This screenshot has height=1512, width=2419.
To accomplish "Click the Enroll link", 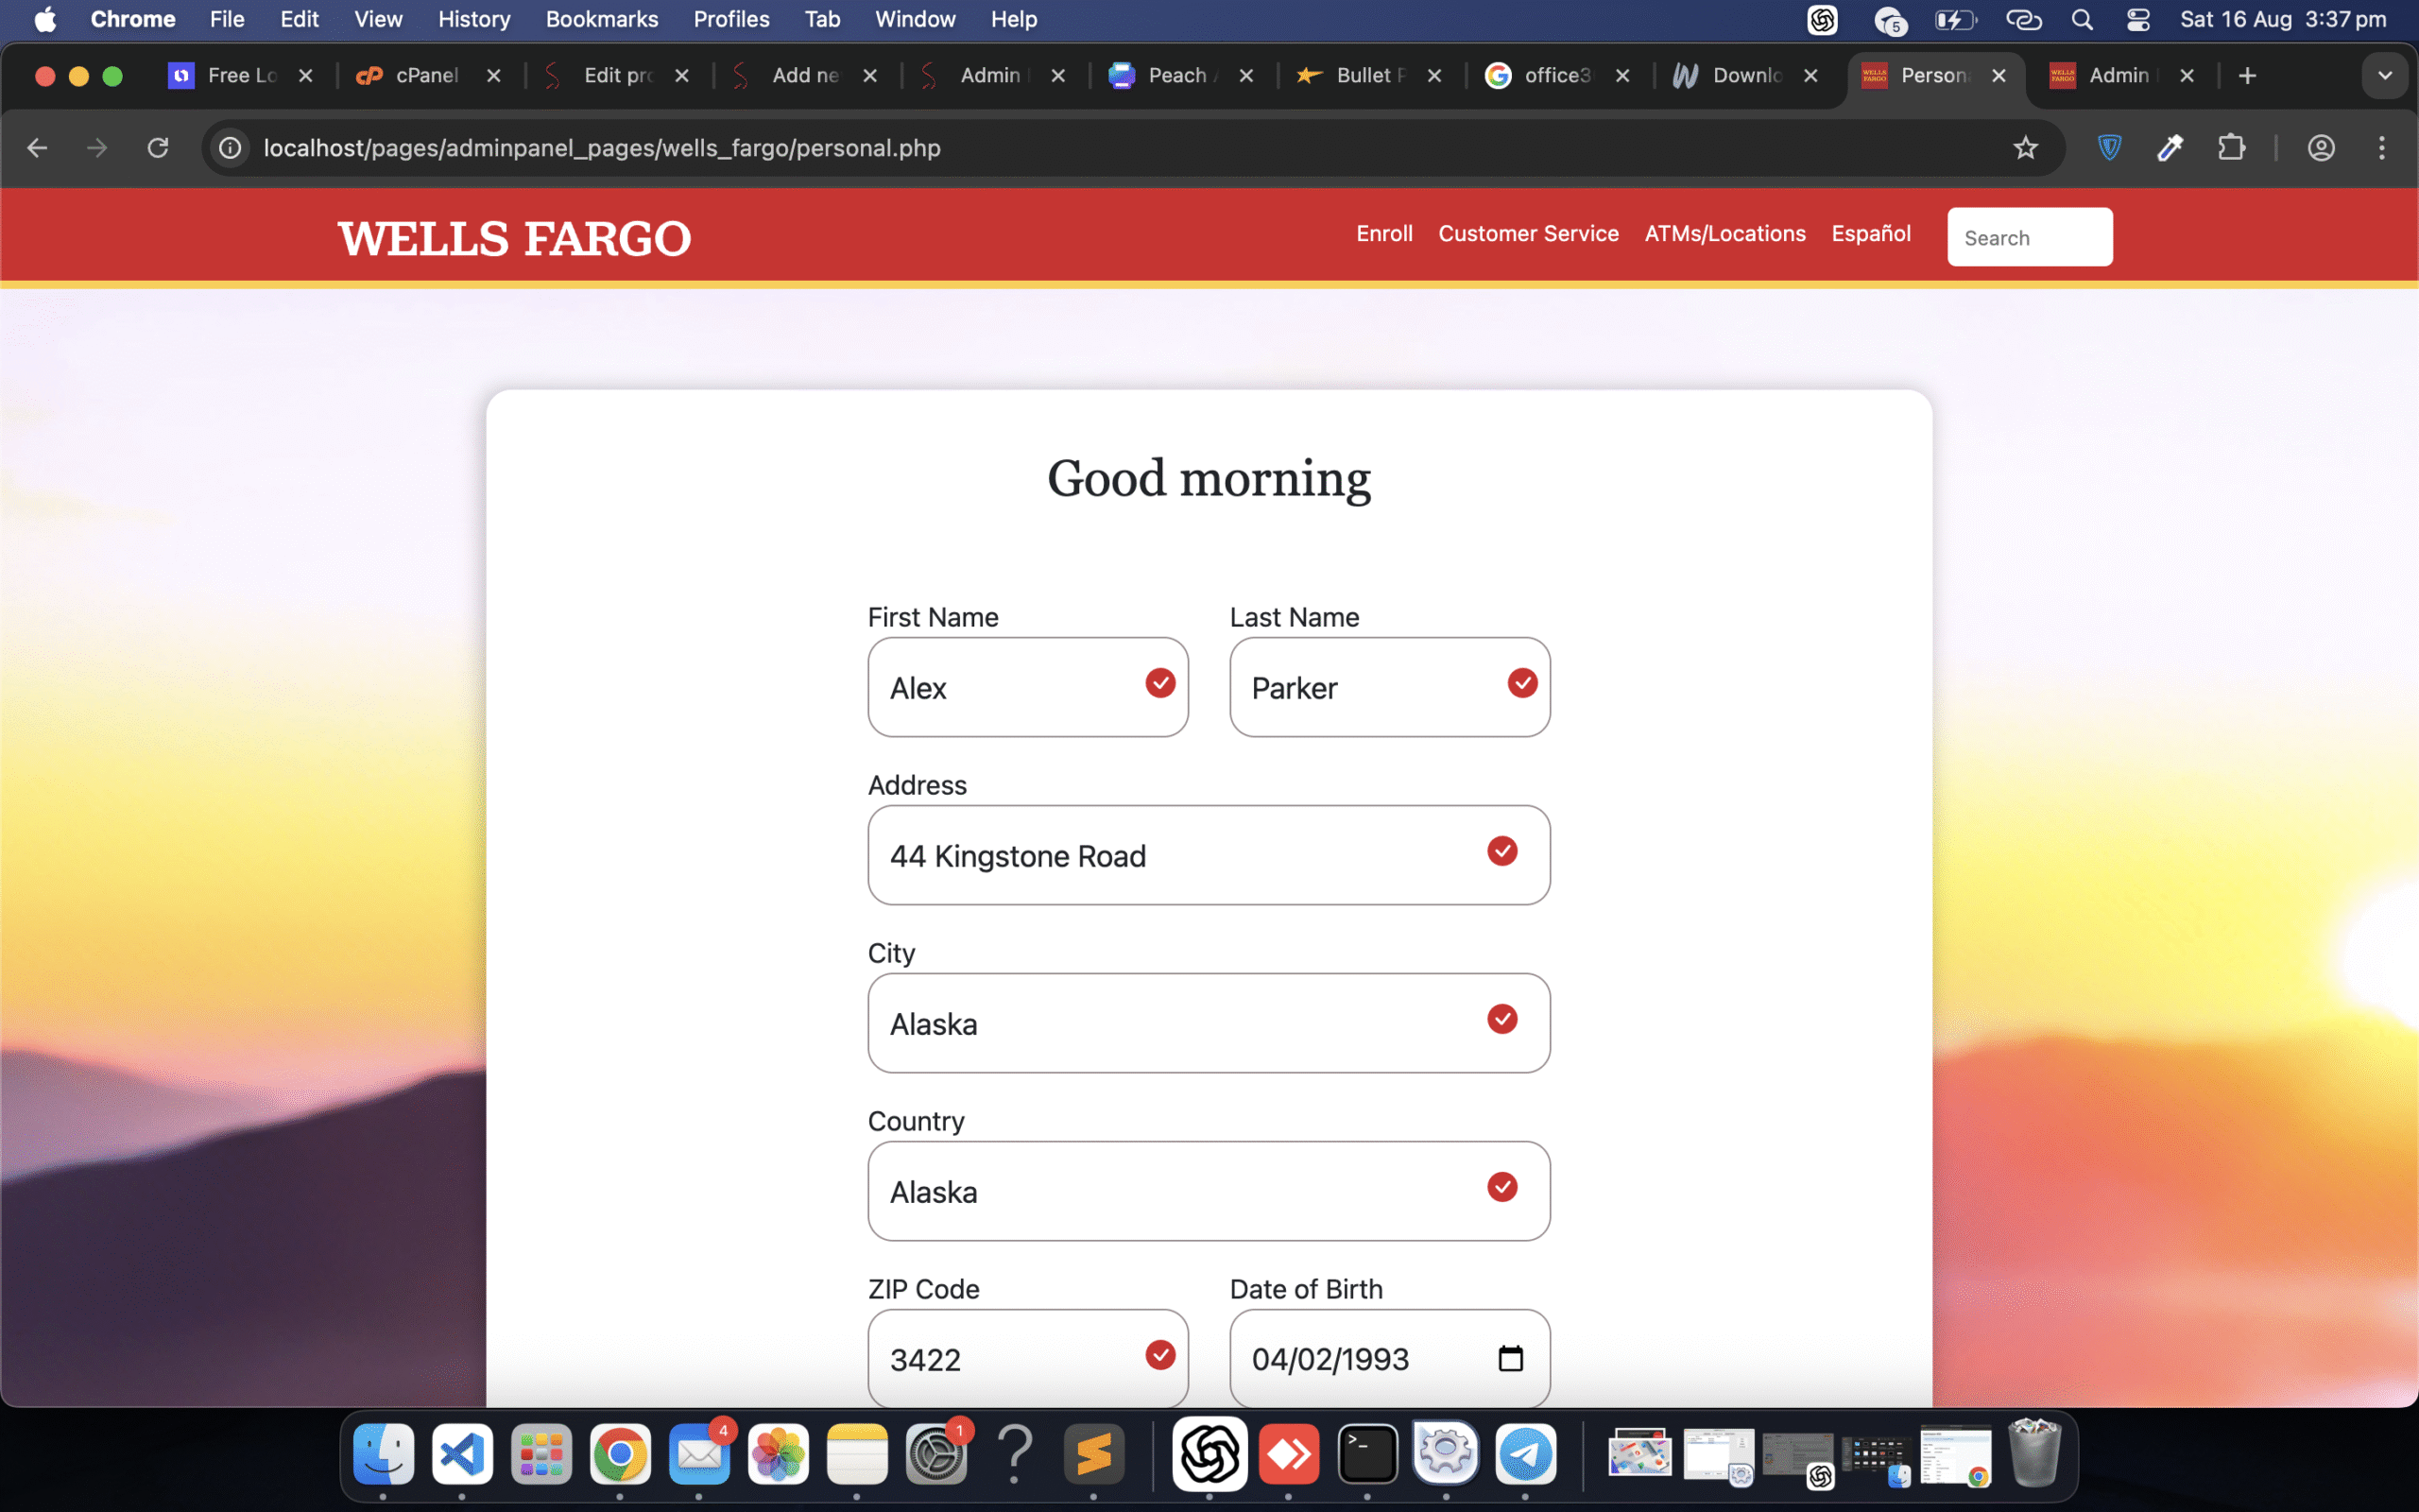I will [x=1384, y=234].
